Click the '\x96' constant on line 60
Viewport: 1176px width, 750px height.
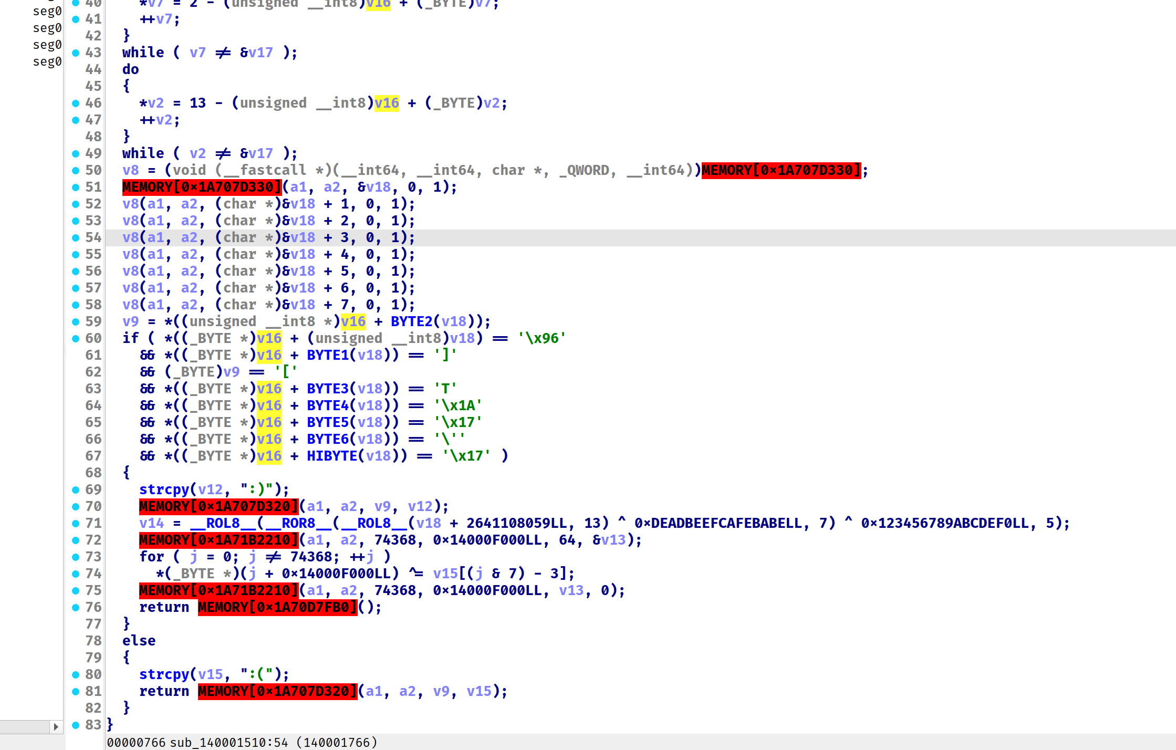[x=542, y=338]
